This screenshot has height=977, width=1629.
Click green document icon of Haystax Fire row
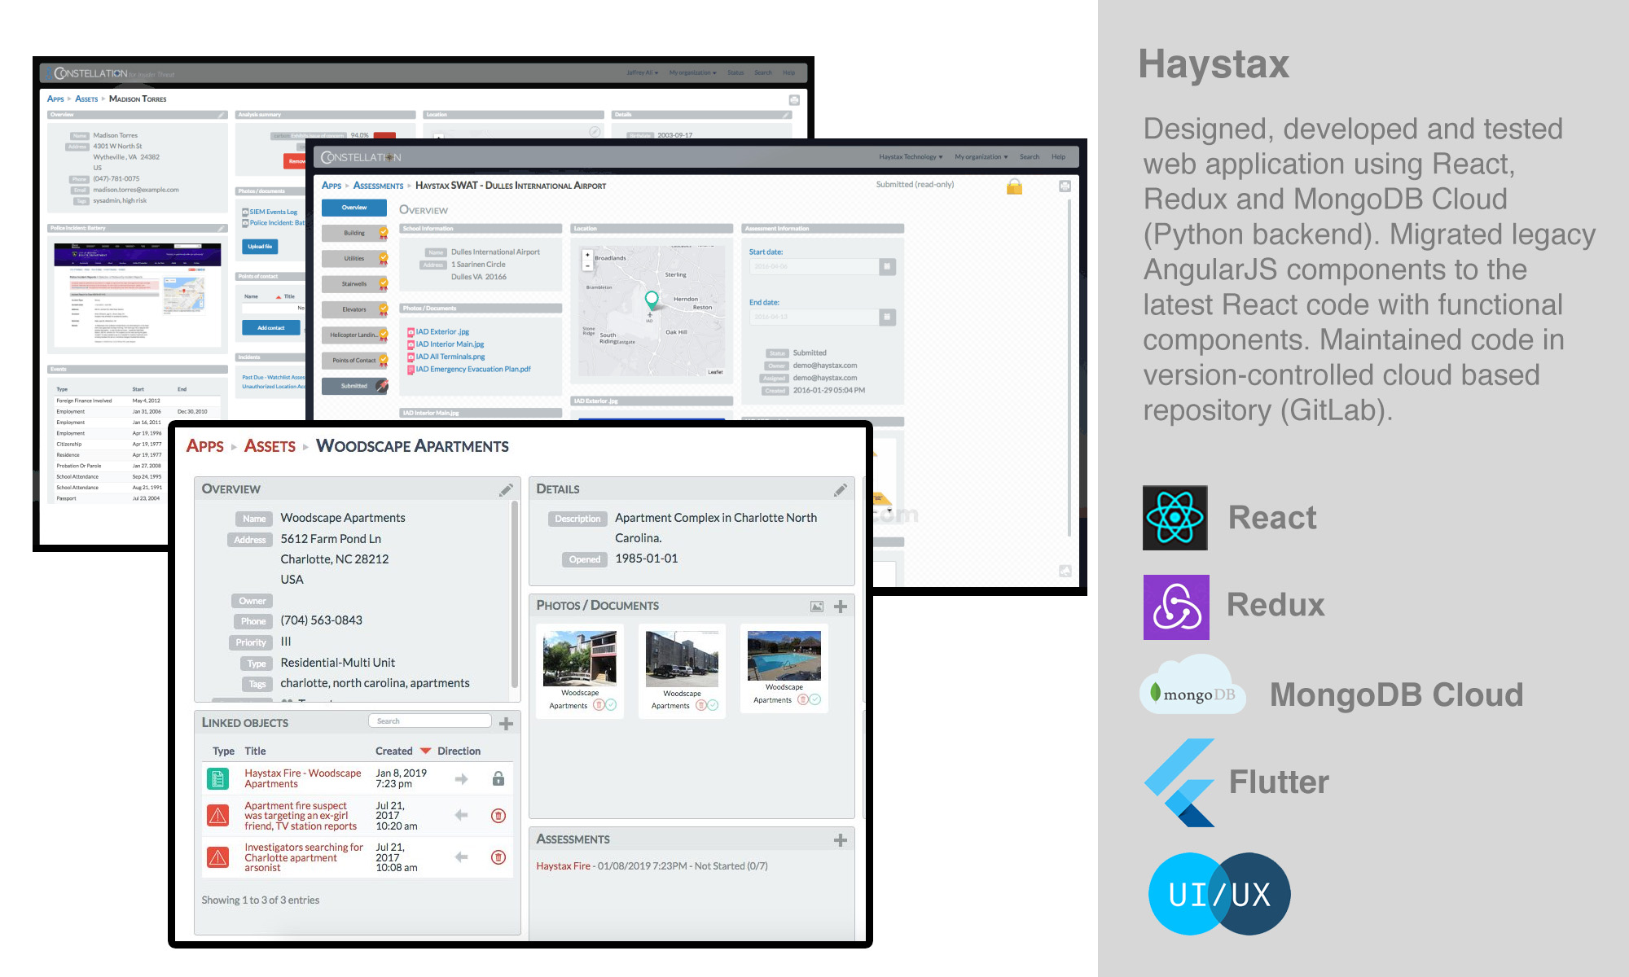pos(217,779)
